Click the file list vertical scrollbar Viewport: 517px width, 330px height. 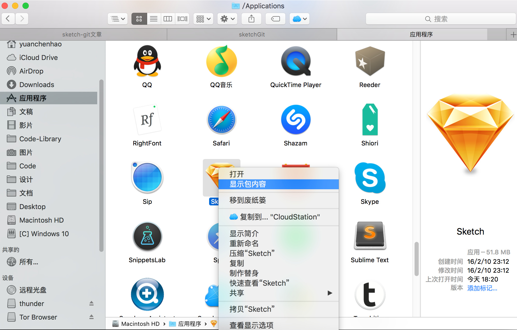coord(416,259)
